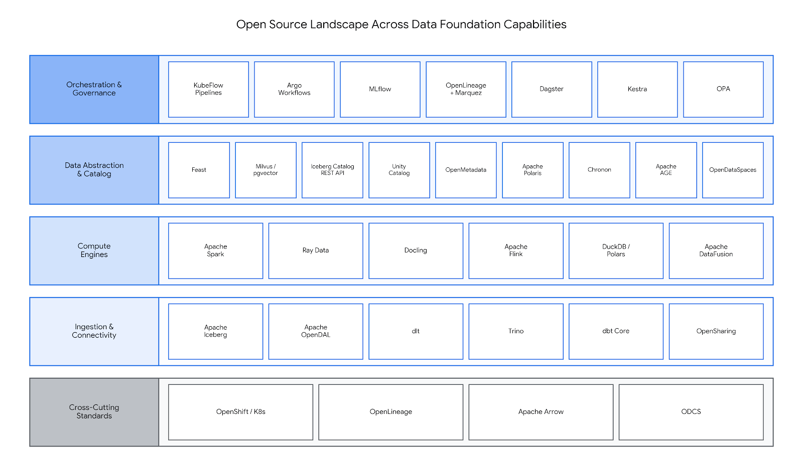This screenshot has width=803, height=474.
Task: Select the Apache Arrow box
Action: tap(541, 412)
